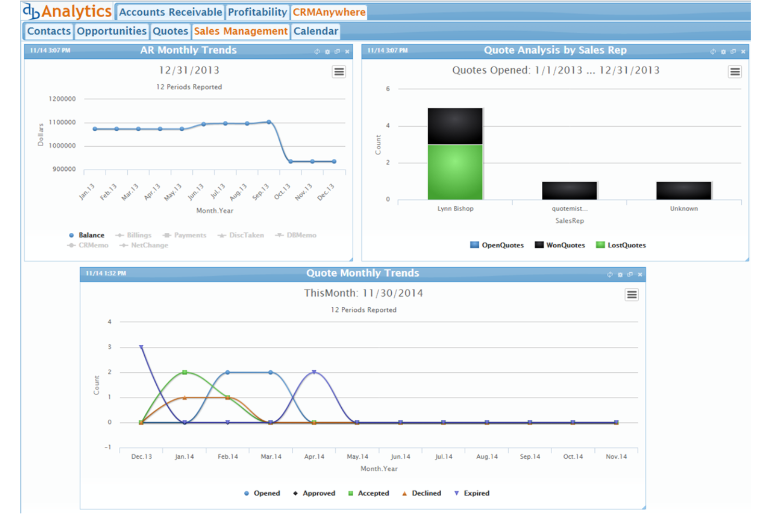Refresh the Quote Analysis by Sales Rep panel
The height and width of the screenshot is (514, 771).
(x=713, y=52)
